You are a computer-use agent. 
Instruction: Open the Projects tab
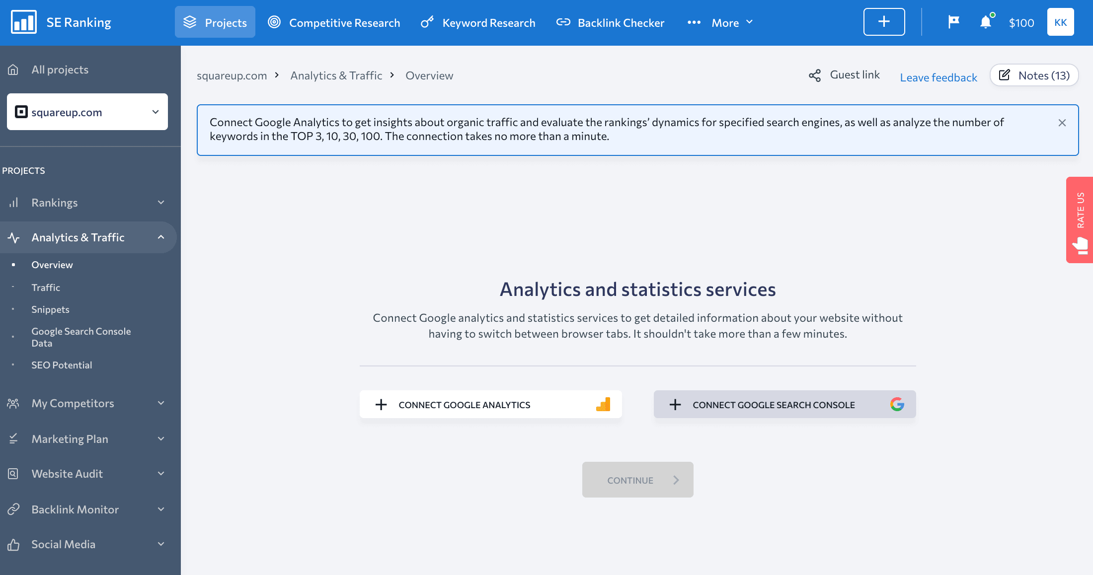click(x=215, y=22)
